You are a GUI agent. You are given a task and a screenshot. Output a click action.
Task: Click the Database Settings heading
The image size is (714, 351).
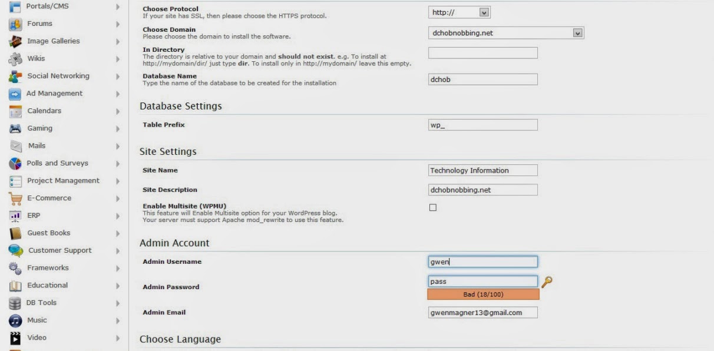(x=181, y=106)
